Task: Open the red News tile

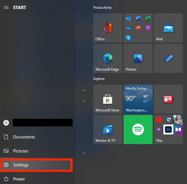Action: [168, 99]
